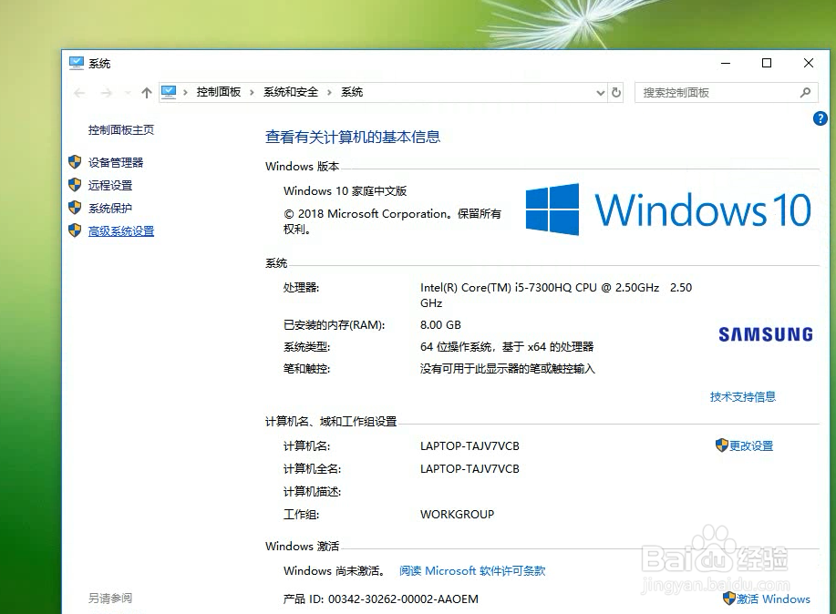Viewport: 836px width, 614px height.
Task: Minimize the 系统 window
Action: click(726, 63)
